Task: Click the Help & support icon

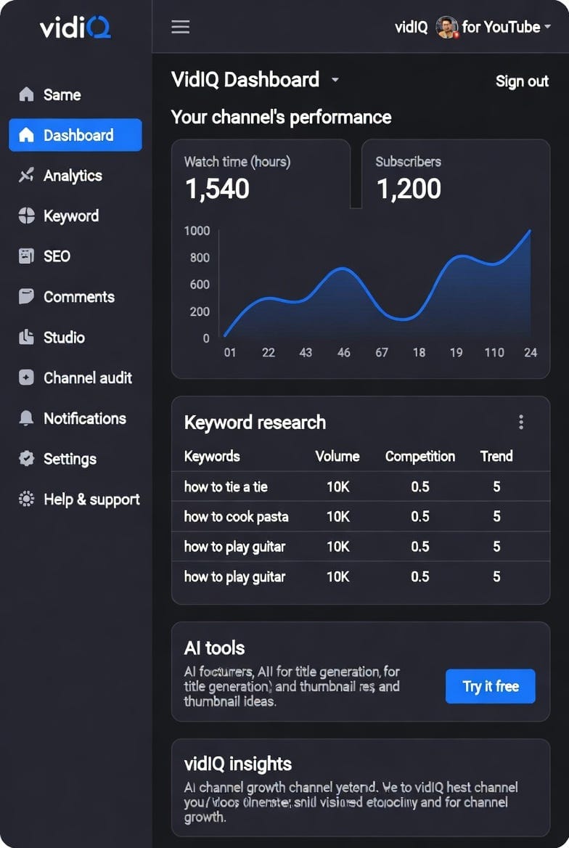Action: tap(26, 499)
